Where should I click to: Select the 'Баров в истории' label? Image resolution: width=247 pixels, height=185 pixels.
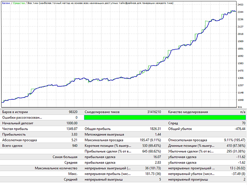point(15,112)
